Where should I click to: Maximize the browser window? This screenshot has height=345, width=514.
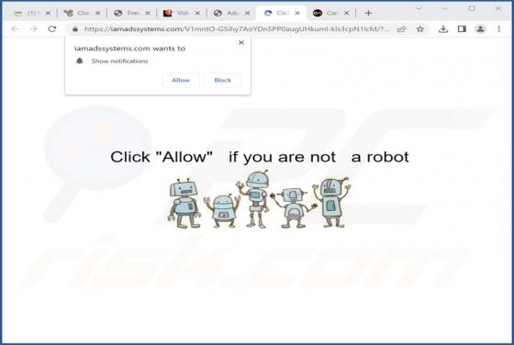click(x=472, y=8)
